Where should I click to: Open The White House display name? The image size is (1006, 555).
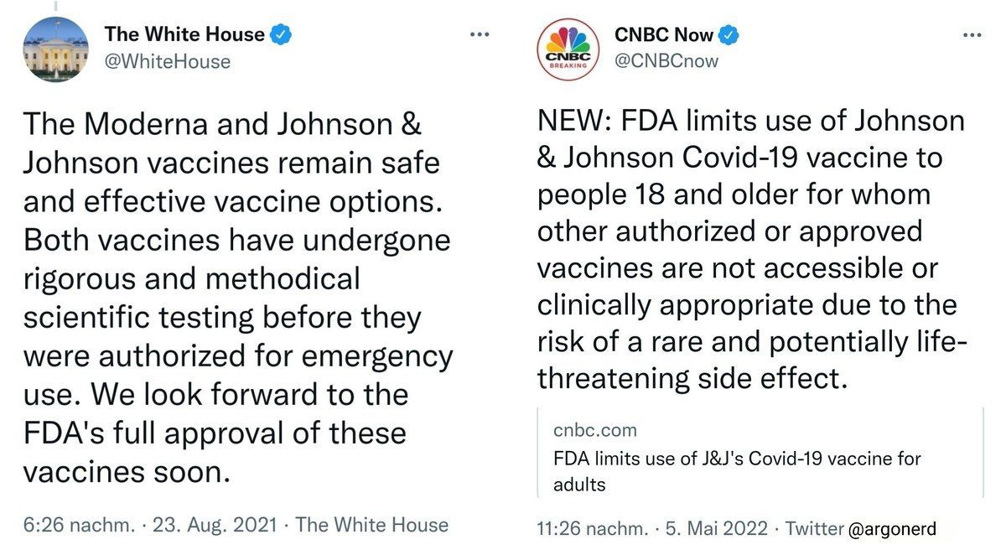tap(184, 35)
